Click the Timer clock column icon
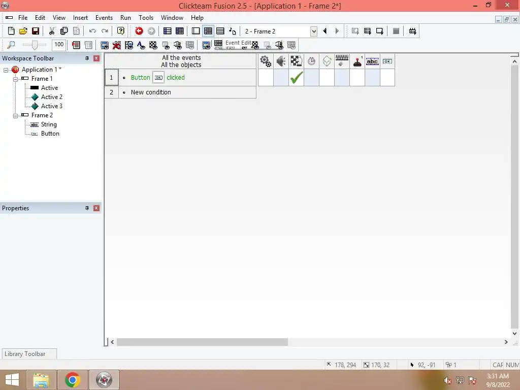Image resolution: width=520 pixels, height=390 pixels. coord(311,61)
